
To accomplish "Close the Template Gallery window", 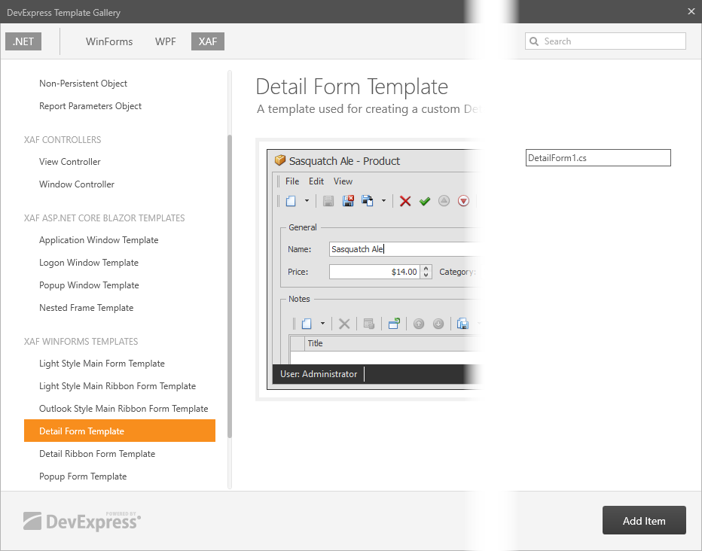I will pos(691,11).
